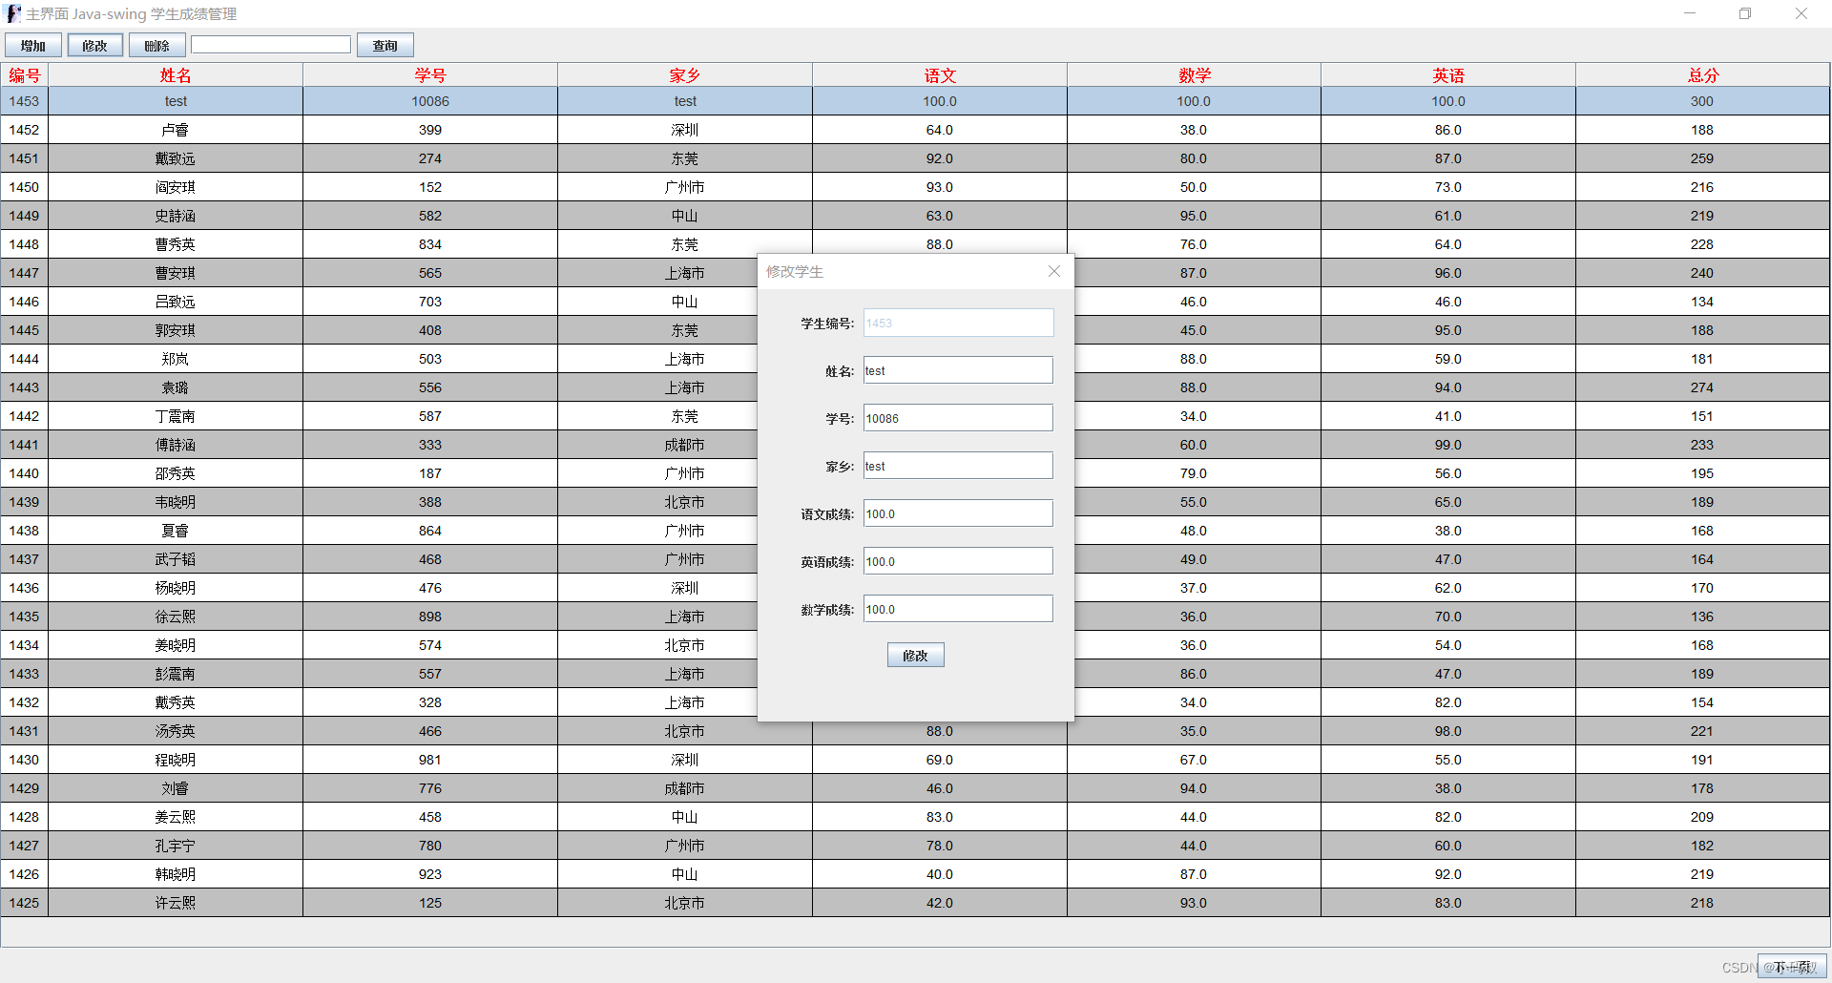Click the 英语 column header
Image resolution: width=1832 pixels, height=983 pixels.
tap(1448, 74)
